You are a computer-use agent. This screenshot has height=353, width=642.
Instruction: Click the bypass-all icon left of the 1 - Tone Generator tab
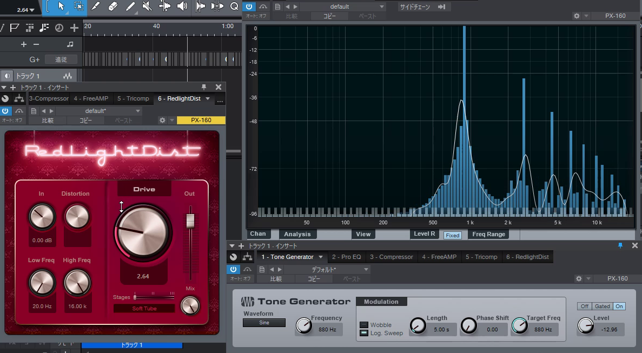tap(233, 257)
